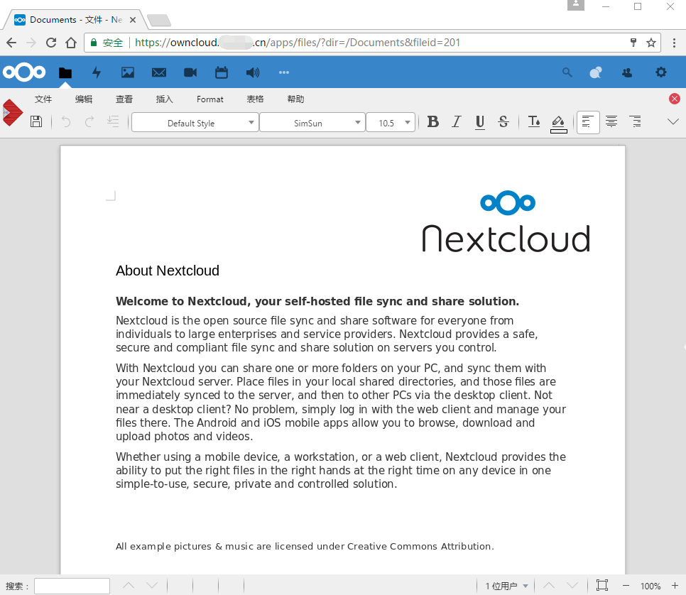Enable strikethrough formatting
This screenshot has width=686, height=595.
pyautogui.click(x=503, y=121)
